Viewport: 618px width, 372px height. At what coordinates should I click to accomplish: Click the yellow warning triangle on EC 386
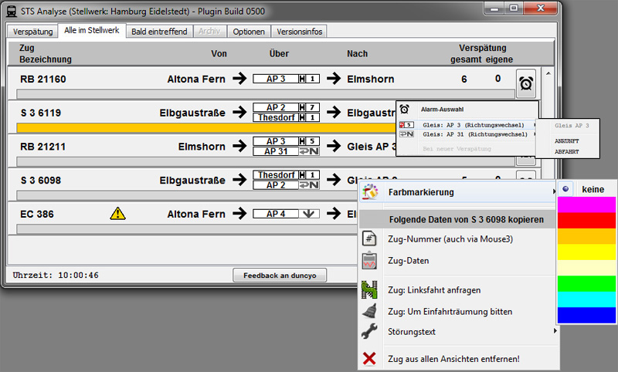tap(117, 214)
